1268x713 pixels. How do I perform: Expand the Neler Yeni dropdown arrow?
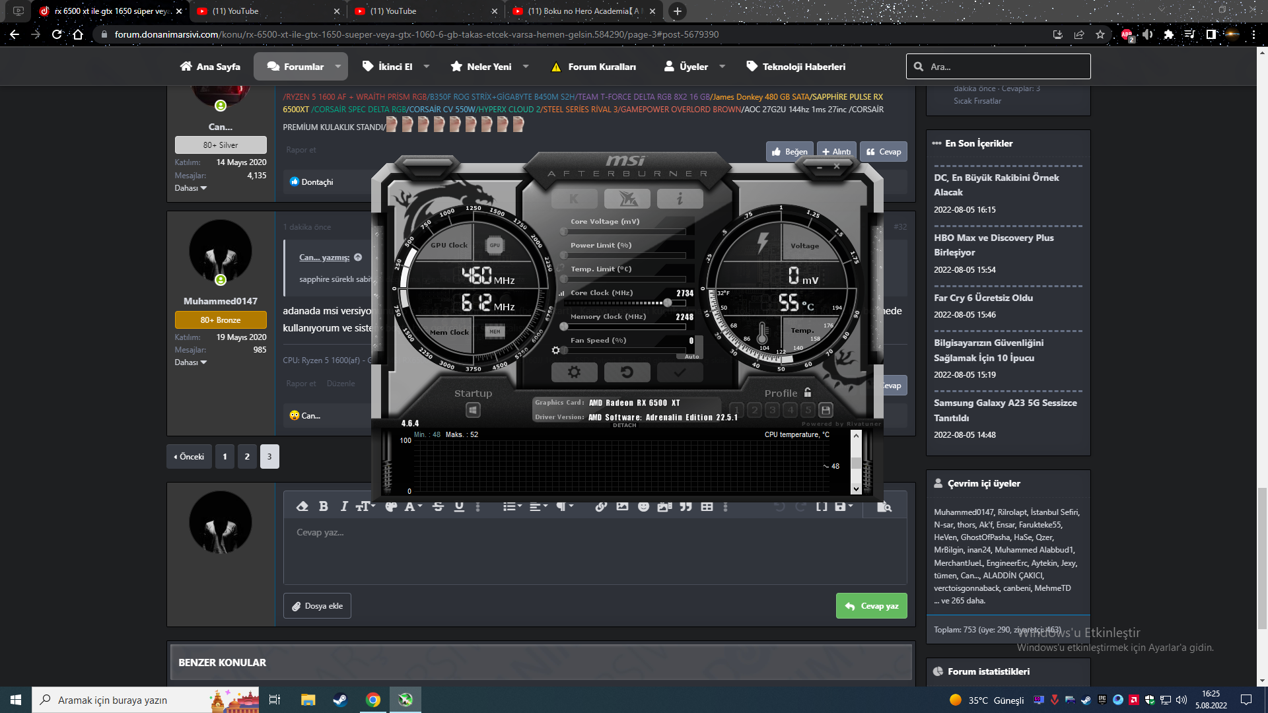526,67
